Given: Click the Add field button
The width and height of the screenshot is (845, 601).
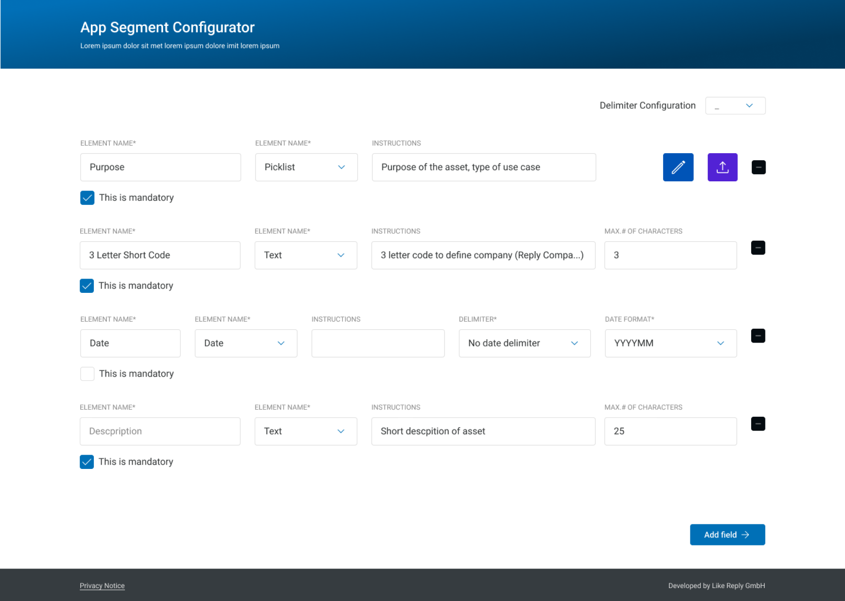Looking at the screenshot, I should (x=727, y=534).
